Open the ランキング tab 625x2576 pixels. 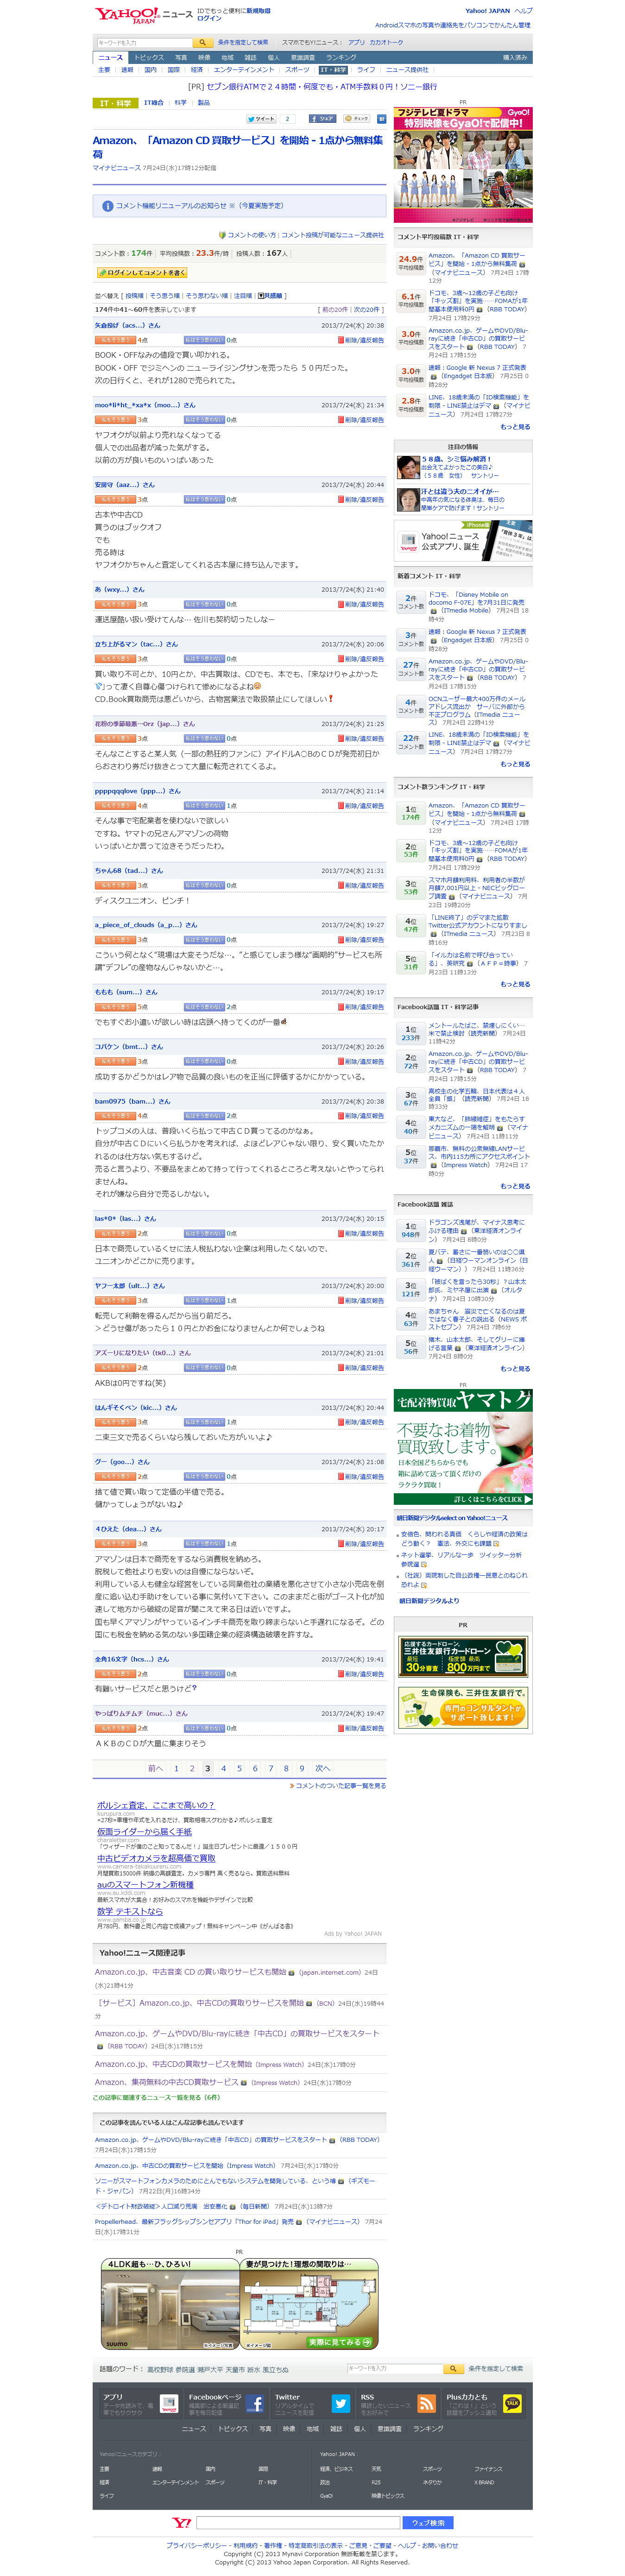(341, 58)
